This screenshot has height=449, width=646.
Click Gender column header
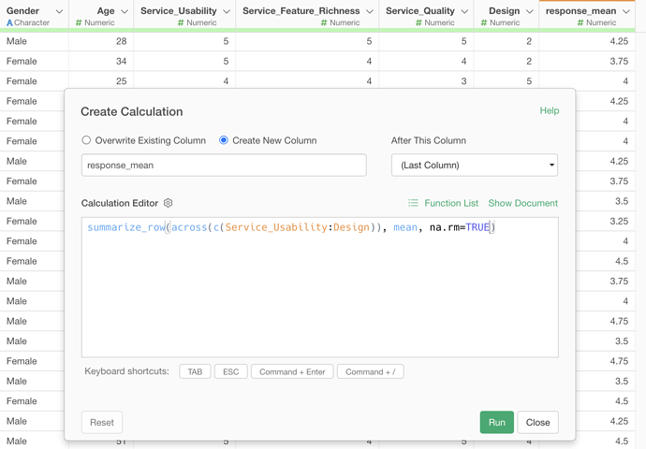point(35,14)
